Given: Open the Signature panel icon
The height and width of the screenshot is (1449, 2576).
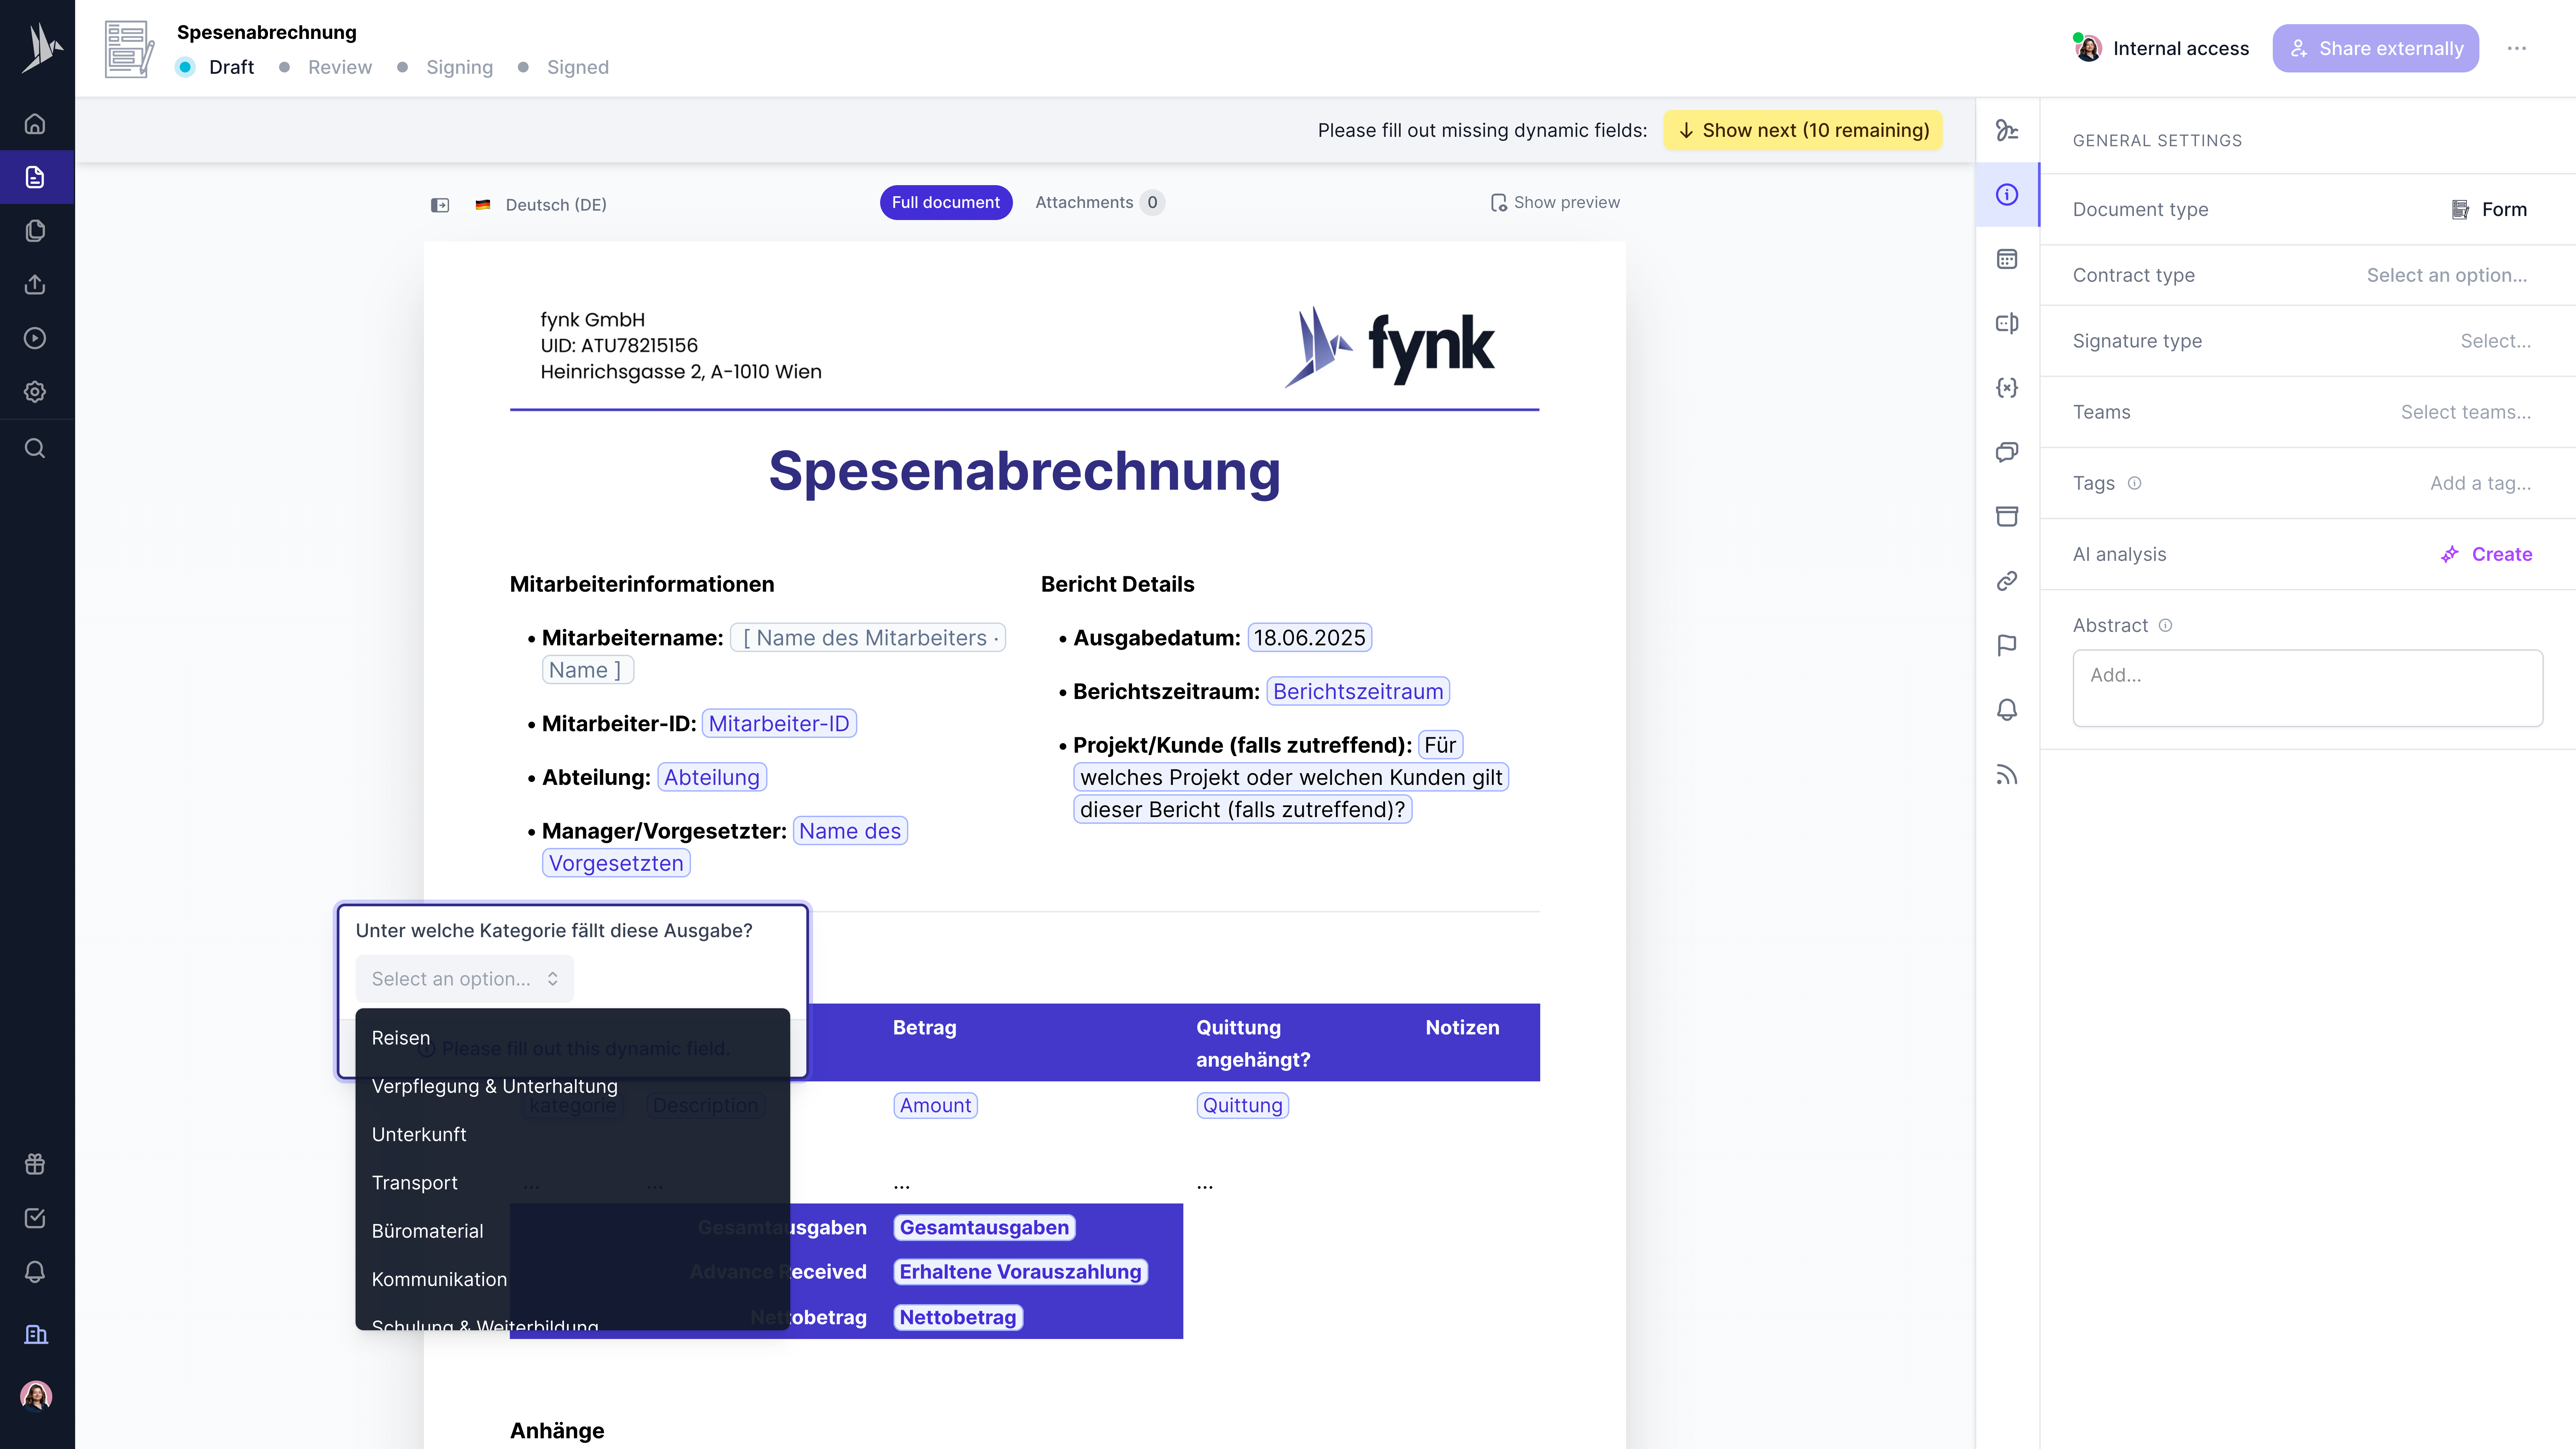Looking at the screenshot, I should coord(2007,130).
